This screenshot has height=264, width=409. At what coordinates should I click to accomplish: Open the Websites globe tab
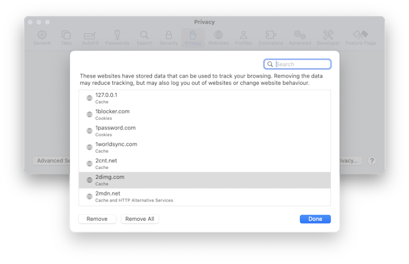point(218,38)
